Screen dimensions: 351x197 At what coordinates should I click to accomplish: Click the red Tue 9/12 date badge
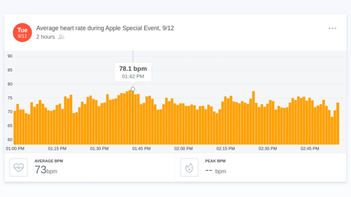(22, 33)
